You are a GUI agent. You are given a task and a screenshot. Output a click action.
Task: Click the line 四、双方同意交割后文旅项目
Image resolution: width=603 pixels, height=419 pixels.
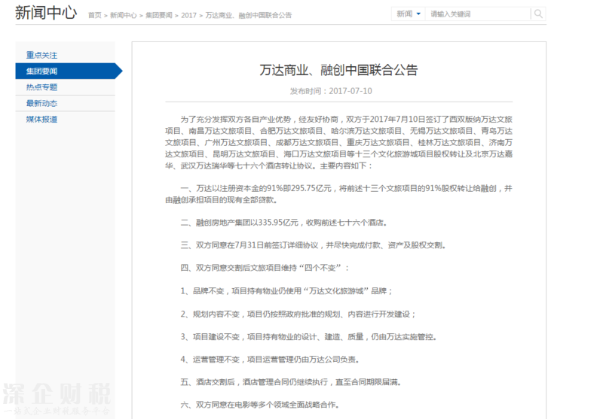265,268
